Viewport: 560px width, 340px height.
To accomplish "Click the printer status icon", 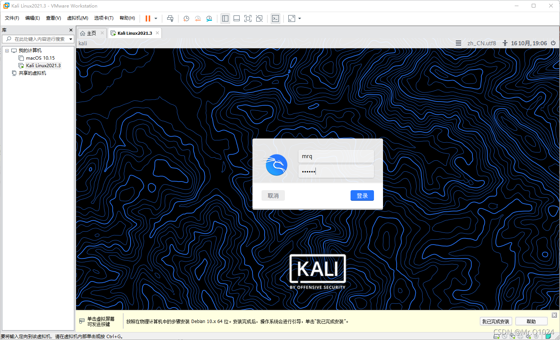I will click(x=520, y=336).
